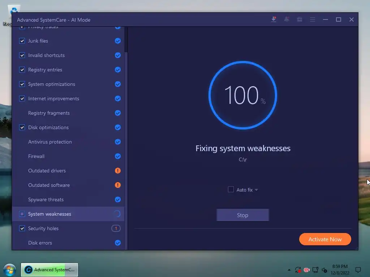Open the hamburger options menu
This screenshot has width=370, height=277.
[313, 19]
